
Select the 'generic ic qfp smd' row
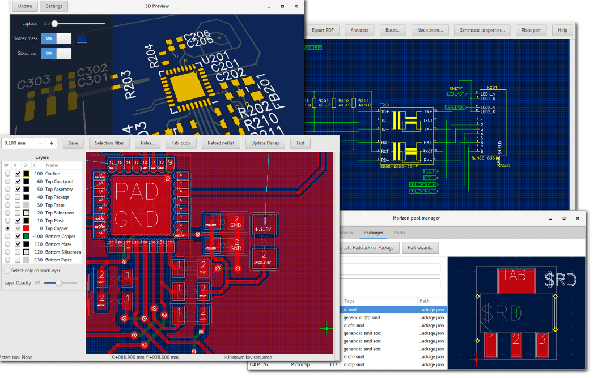(x=394, y=318)
